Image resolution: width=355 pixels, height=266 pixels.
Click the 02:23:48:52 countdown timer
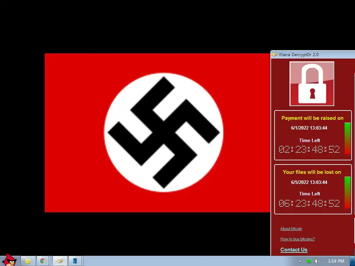[x=309, y=149]
